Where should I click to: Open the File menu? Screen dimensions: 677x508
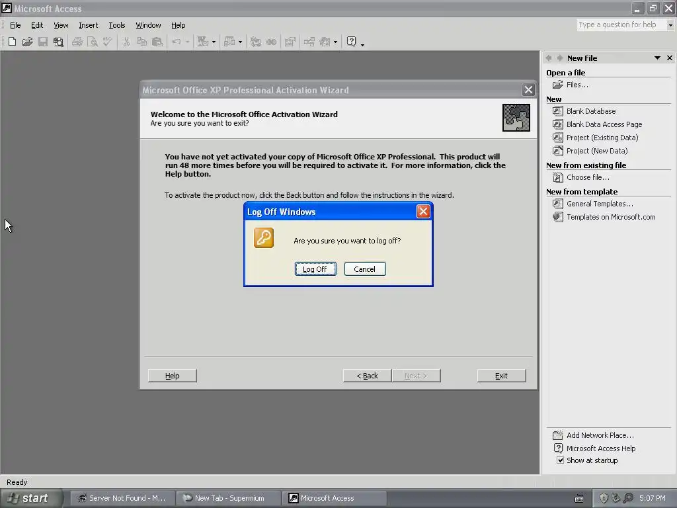15,25
